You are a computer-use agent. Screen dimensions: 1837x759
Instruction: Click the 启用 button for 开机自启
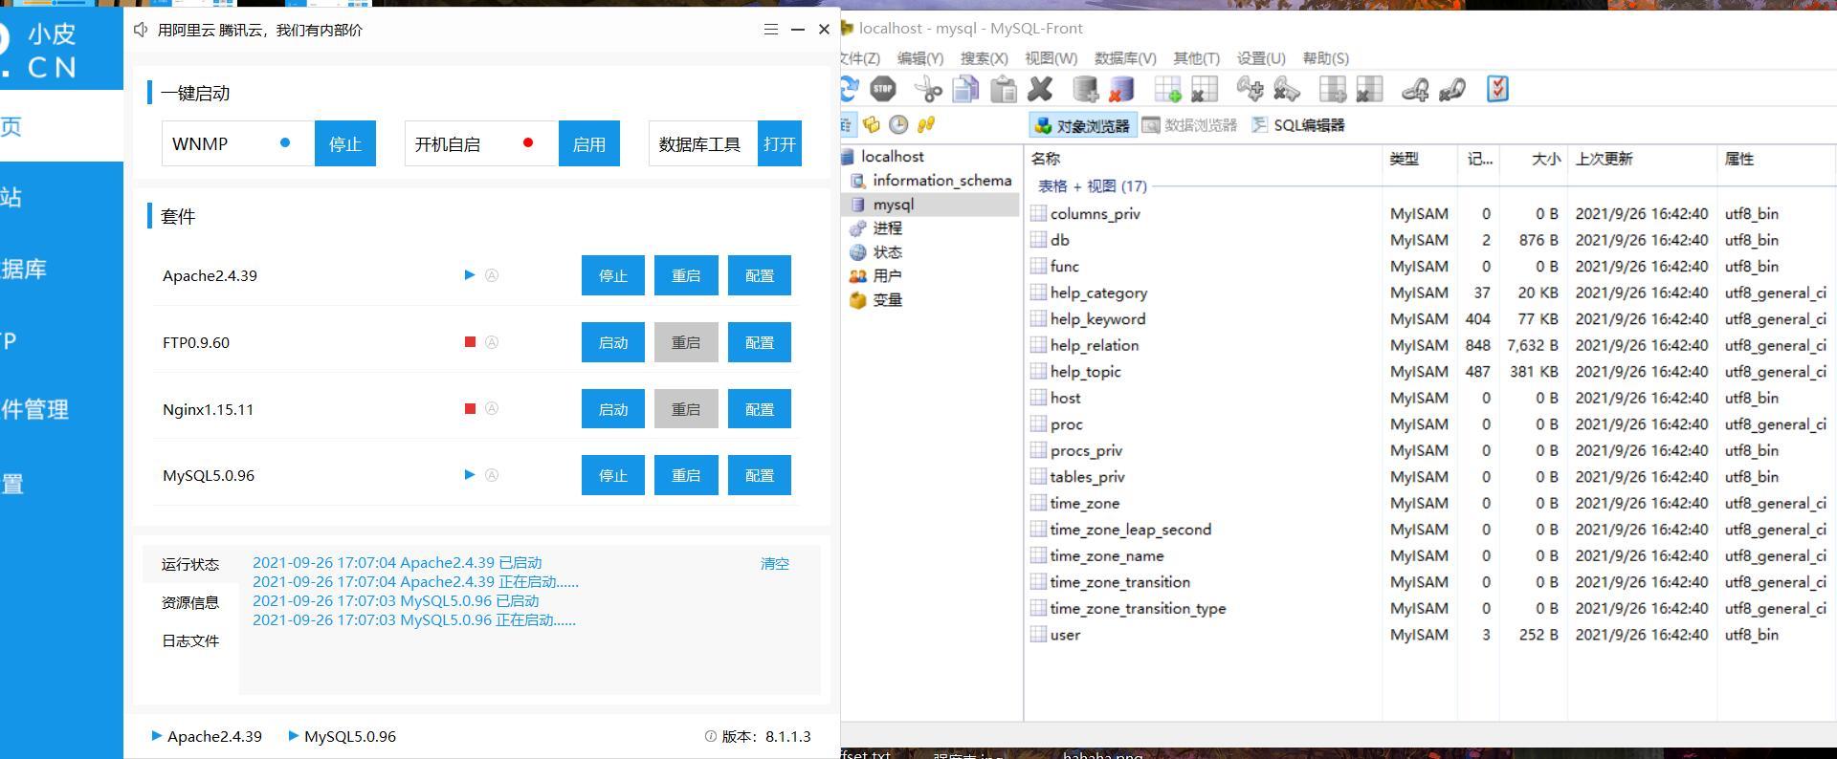(588, 143)
